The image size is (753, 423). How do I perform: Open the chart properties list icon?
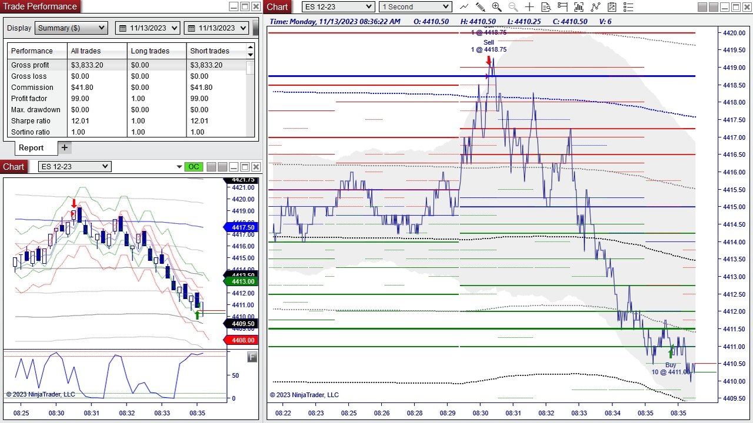click(628, 7)
